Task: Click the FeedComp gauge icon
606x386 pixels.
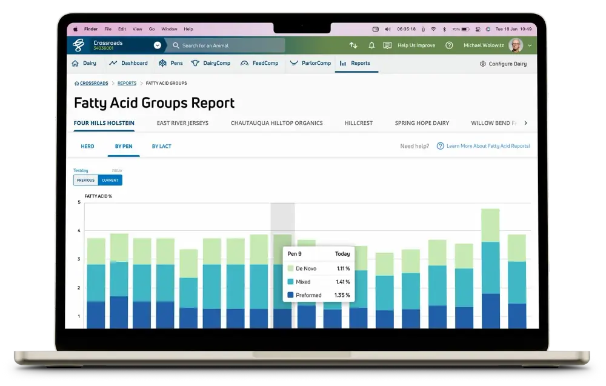Action: 244,64
